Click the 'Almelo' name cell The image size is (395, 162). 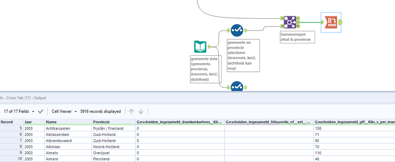[68, 153]
